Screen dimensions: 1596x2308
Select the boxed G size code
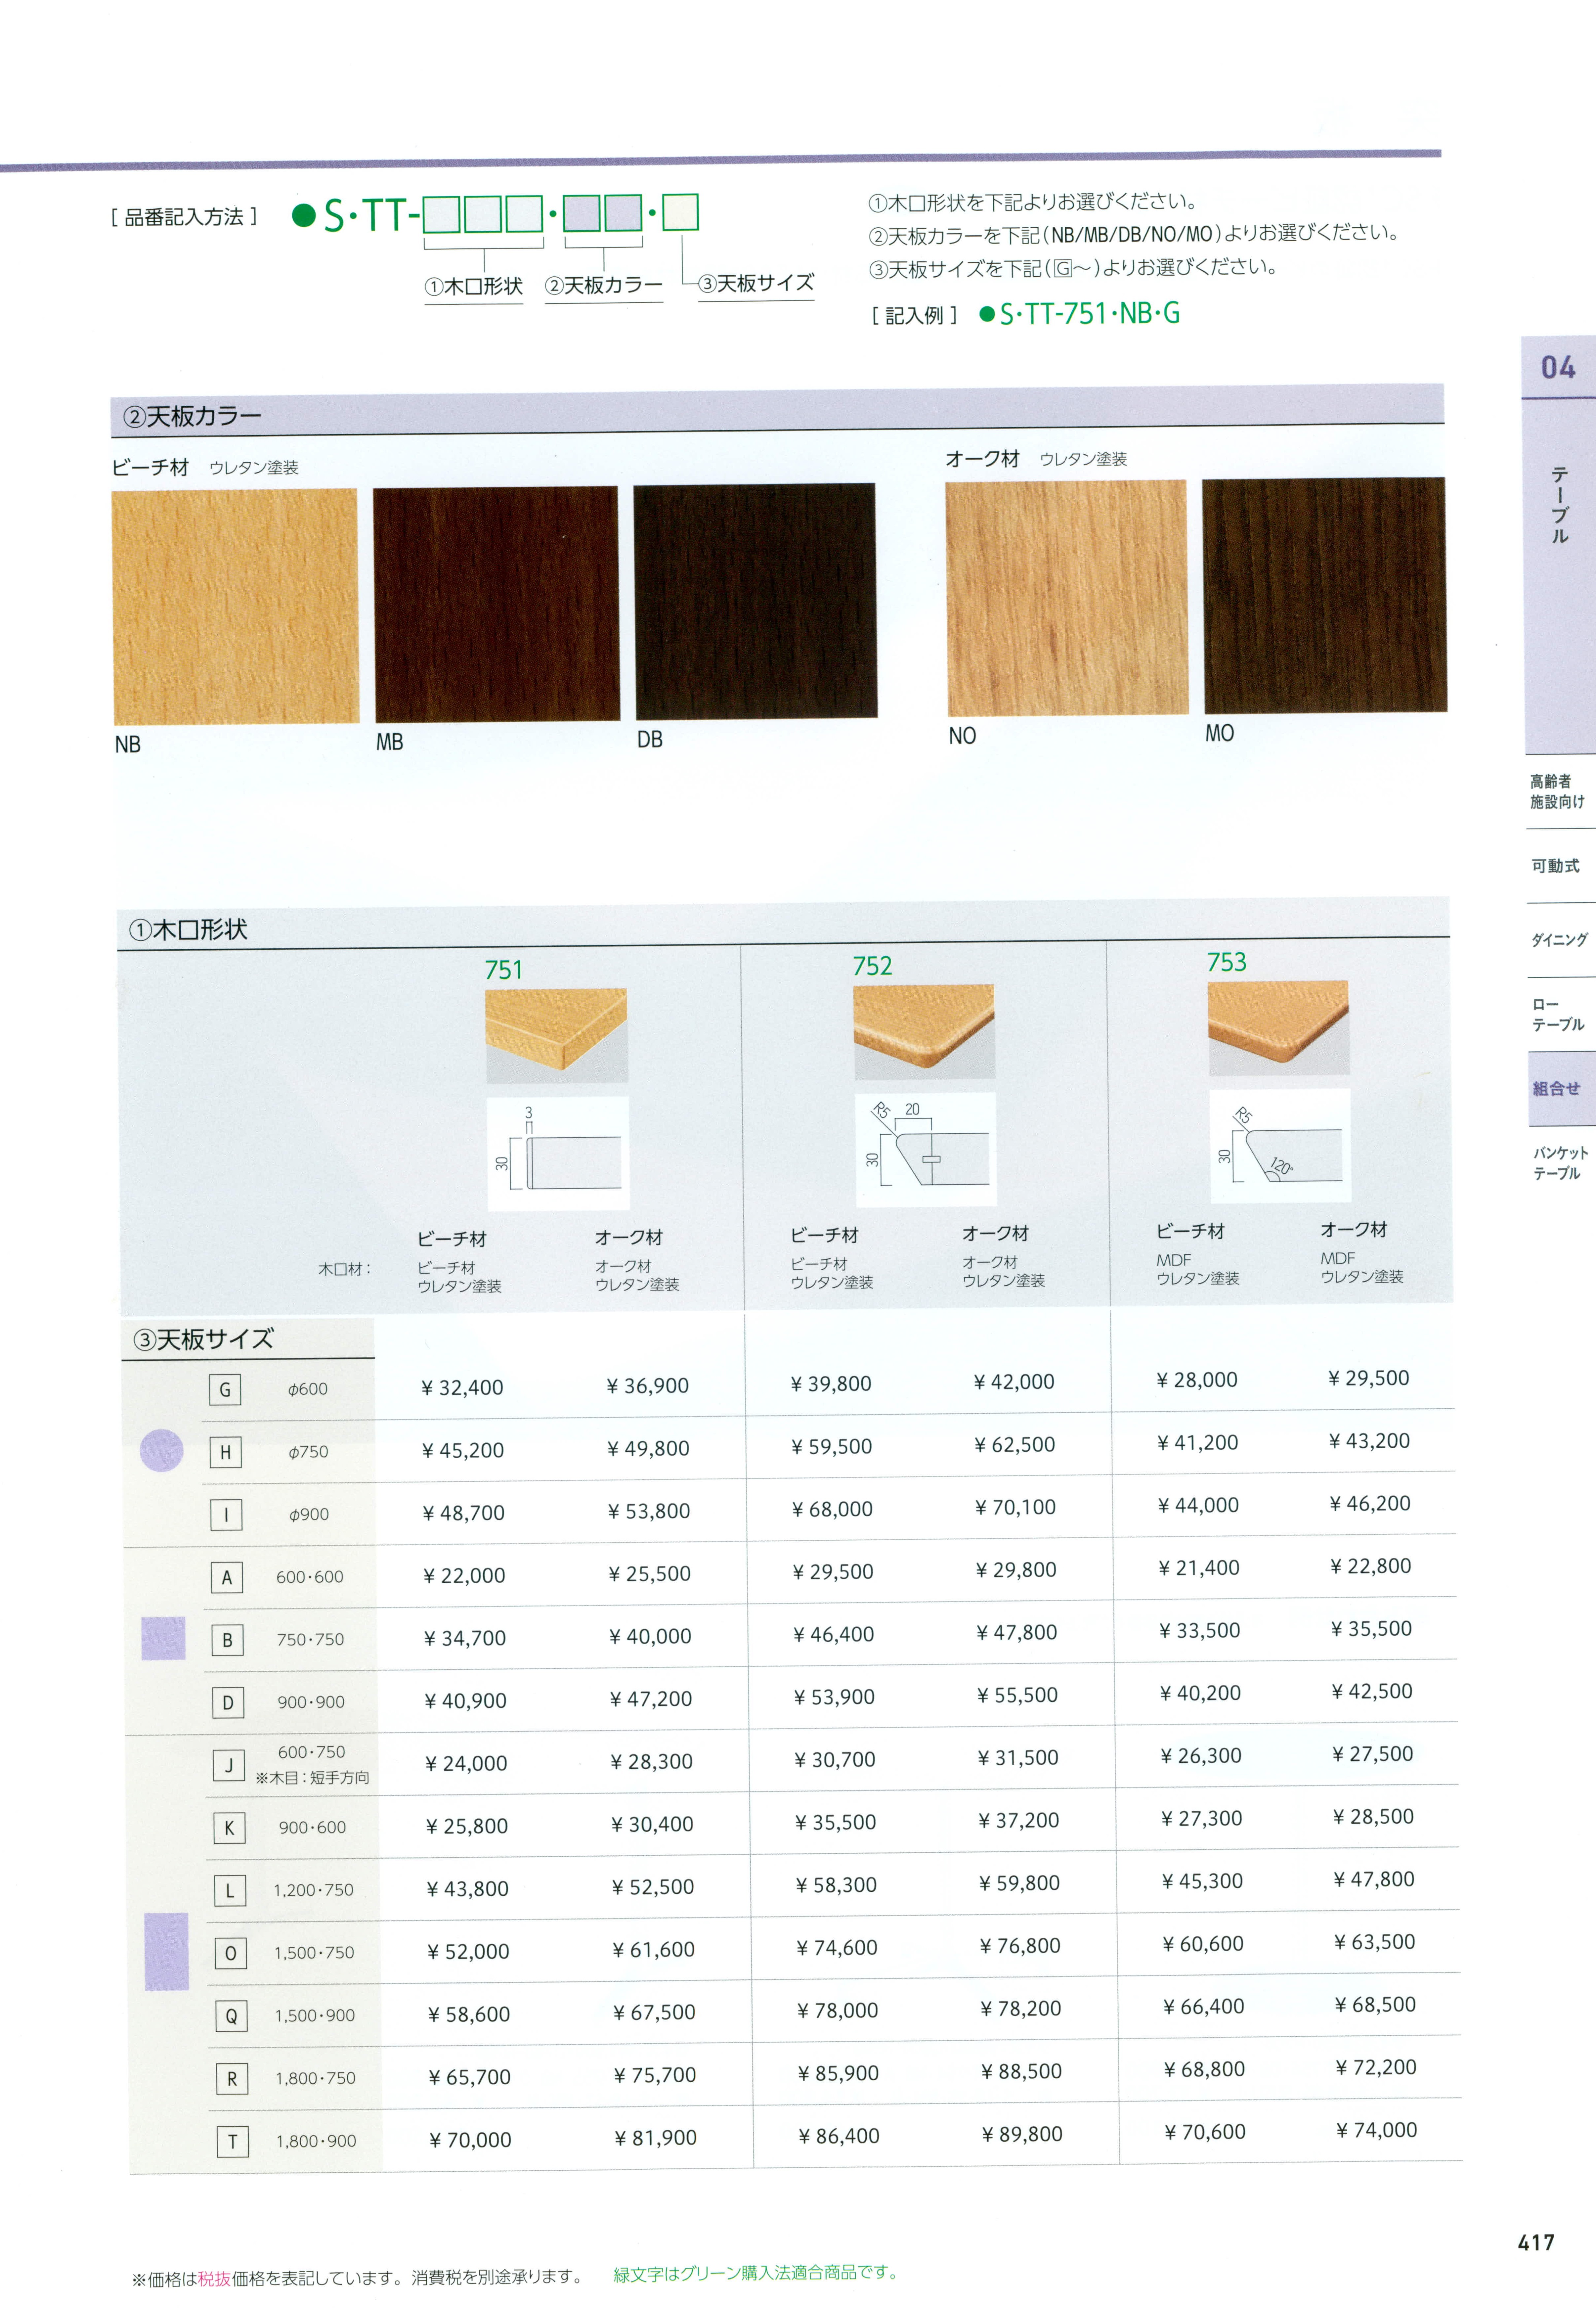click(x=225, y=1390)
